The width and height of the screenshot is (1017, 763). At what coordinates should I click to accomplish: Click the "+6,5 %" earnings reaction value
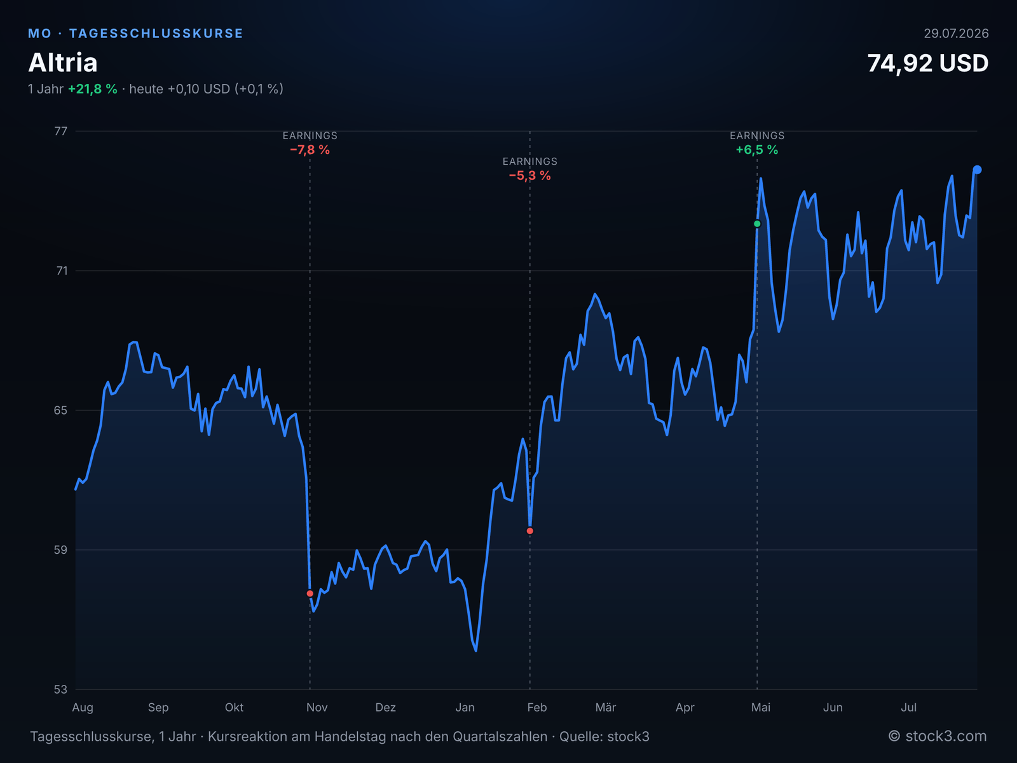click(757, 150)
